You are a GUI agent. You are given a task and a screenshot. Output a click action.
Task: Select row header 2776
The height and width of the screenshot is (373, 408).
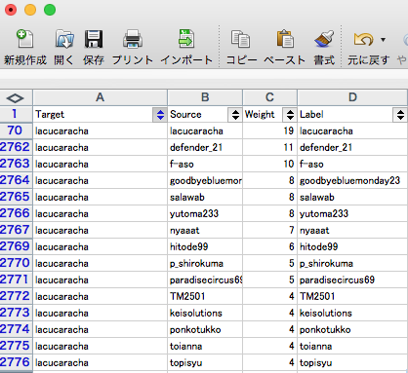tap(16, 362)
